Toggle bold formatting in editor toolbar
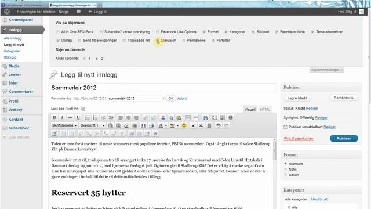Screen dimensions: 371x209 tap(54, 117)
